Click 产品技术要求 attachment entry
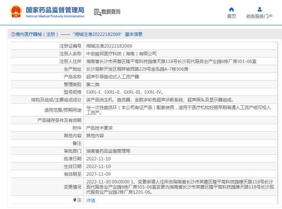This screenshot has width=282, height=209. [99, 128]
